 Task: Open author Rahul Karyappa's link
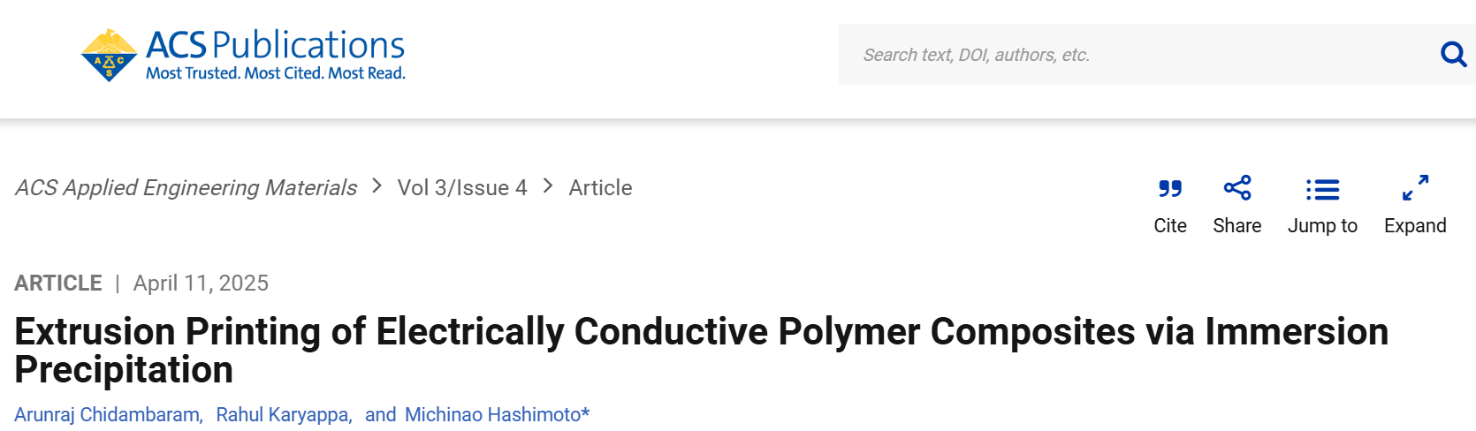[283, 415]
